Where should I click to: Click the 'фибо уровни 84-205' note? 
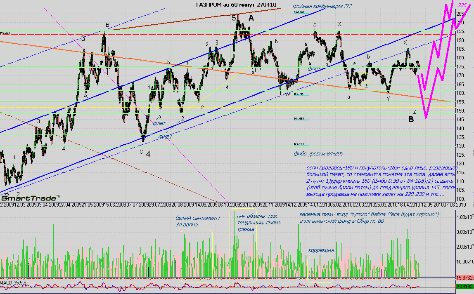point(318,154)
